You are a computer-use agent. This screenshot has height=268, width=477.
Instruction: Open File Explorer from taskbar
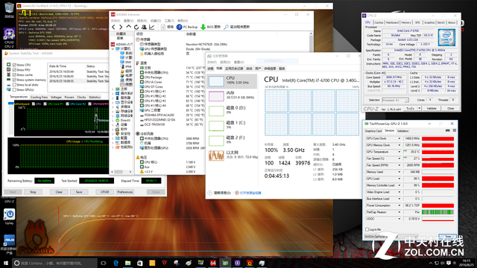point(127,263)
